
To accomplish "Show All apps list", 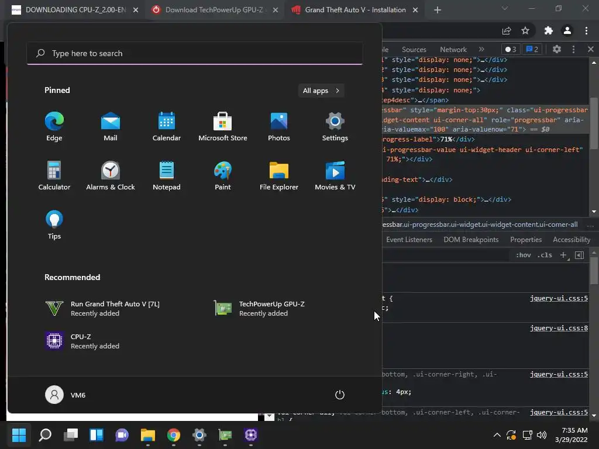I will pyautogui.click(x=321, y=91).
